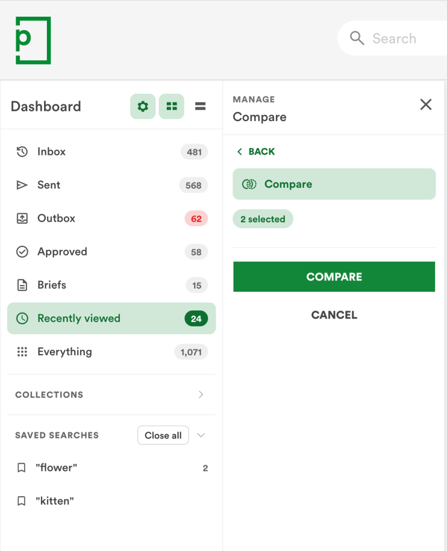Click the Briefs document icon

point(22,285)
